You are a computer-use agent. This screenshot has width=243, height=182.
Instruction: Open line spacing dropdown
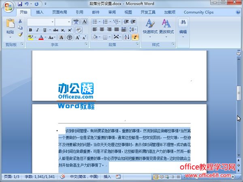pos(133,29)
